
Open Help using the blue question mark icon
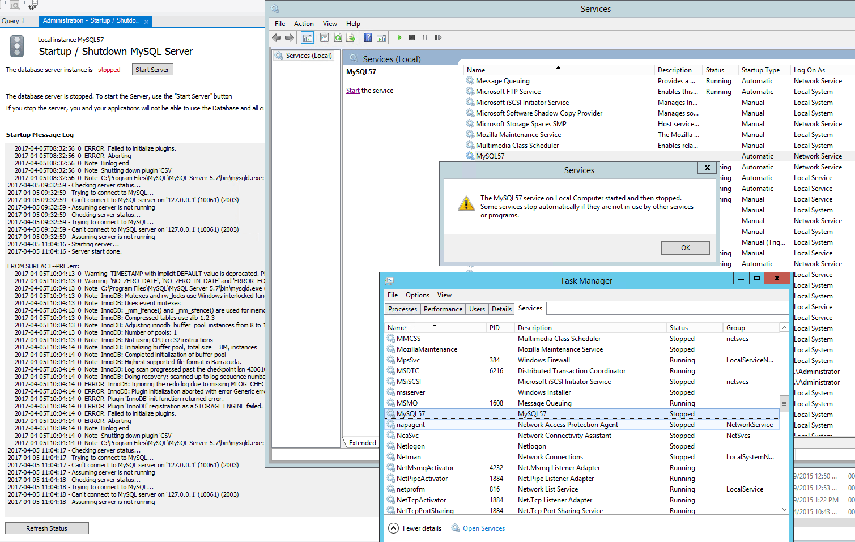coord(366,37)
